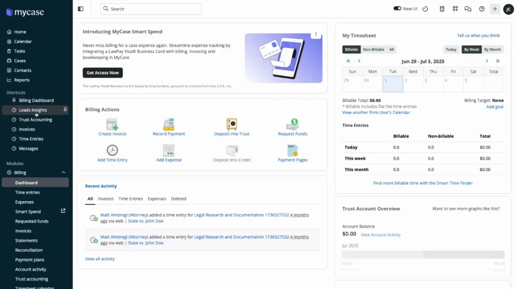Select the Invoices tab in Recent Activity
Image resolution: width=515 pixels, height=289 pixels.
106,199
